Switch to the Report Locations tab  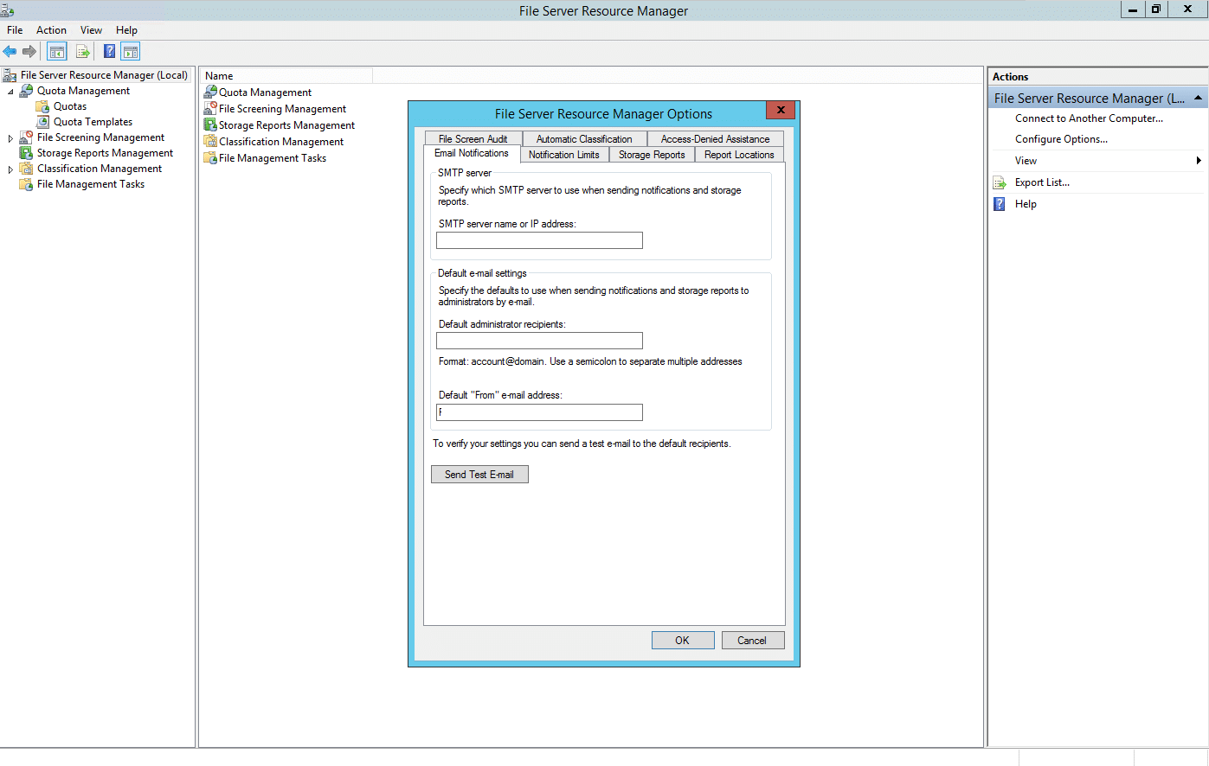tap(739, 155)
